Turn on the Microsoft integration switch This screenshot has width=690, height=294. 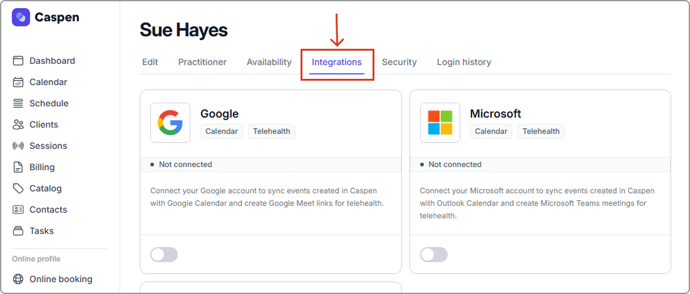[434, 255]
